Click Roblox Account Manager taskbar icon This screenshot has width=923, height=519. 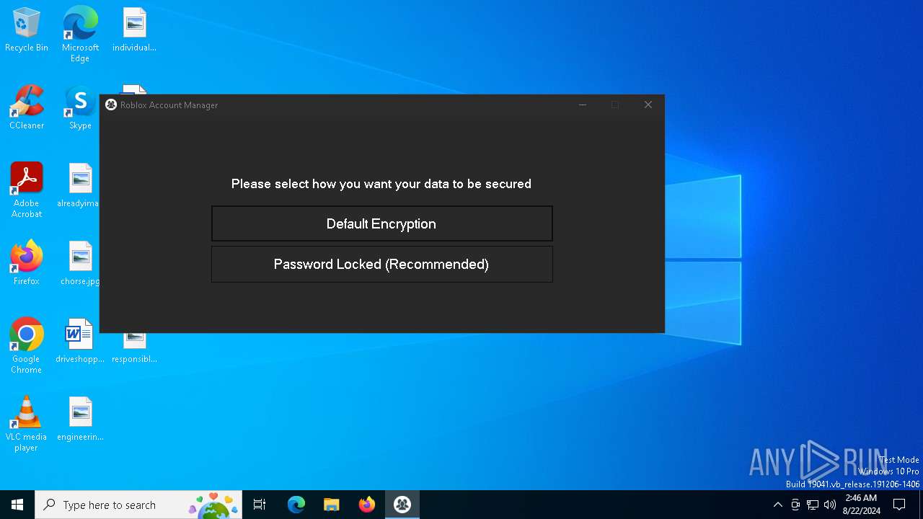click(x=402, y=505)
